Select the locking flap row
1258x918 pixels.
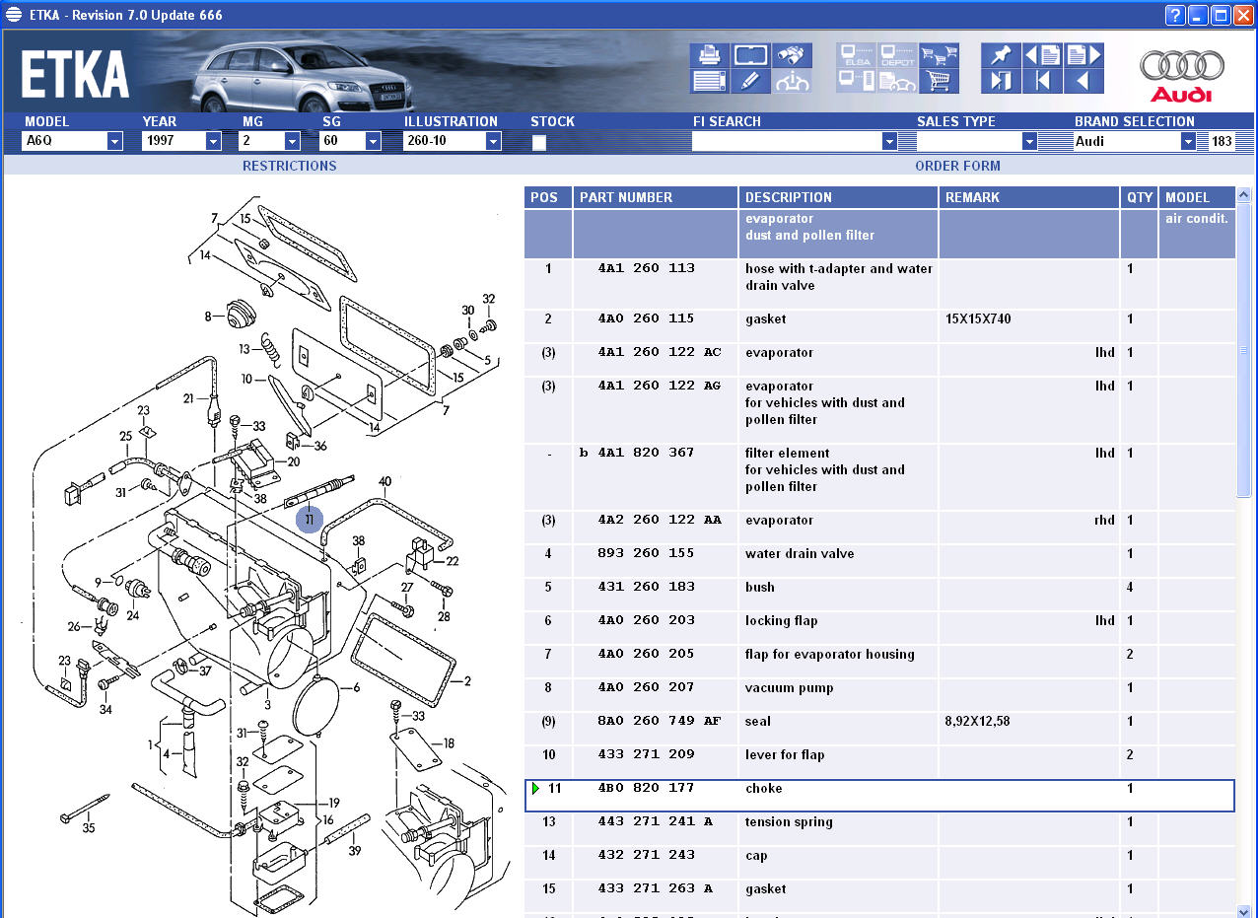point(879,628)
